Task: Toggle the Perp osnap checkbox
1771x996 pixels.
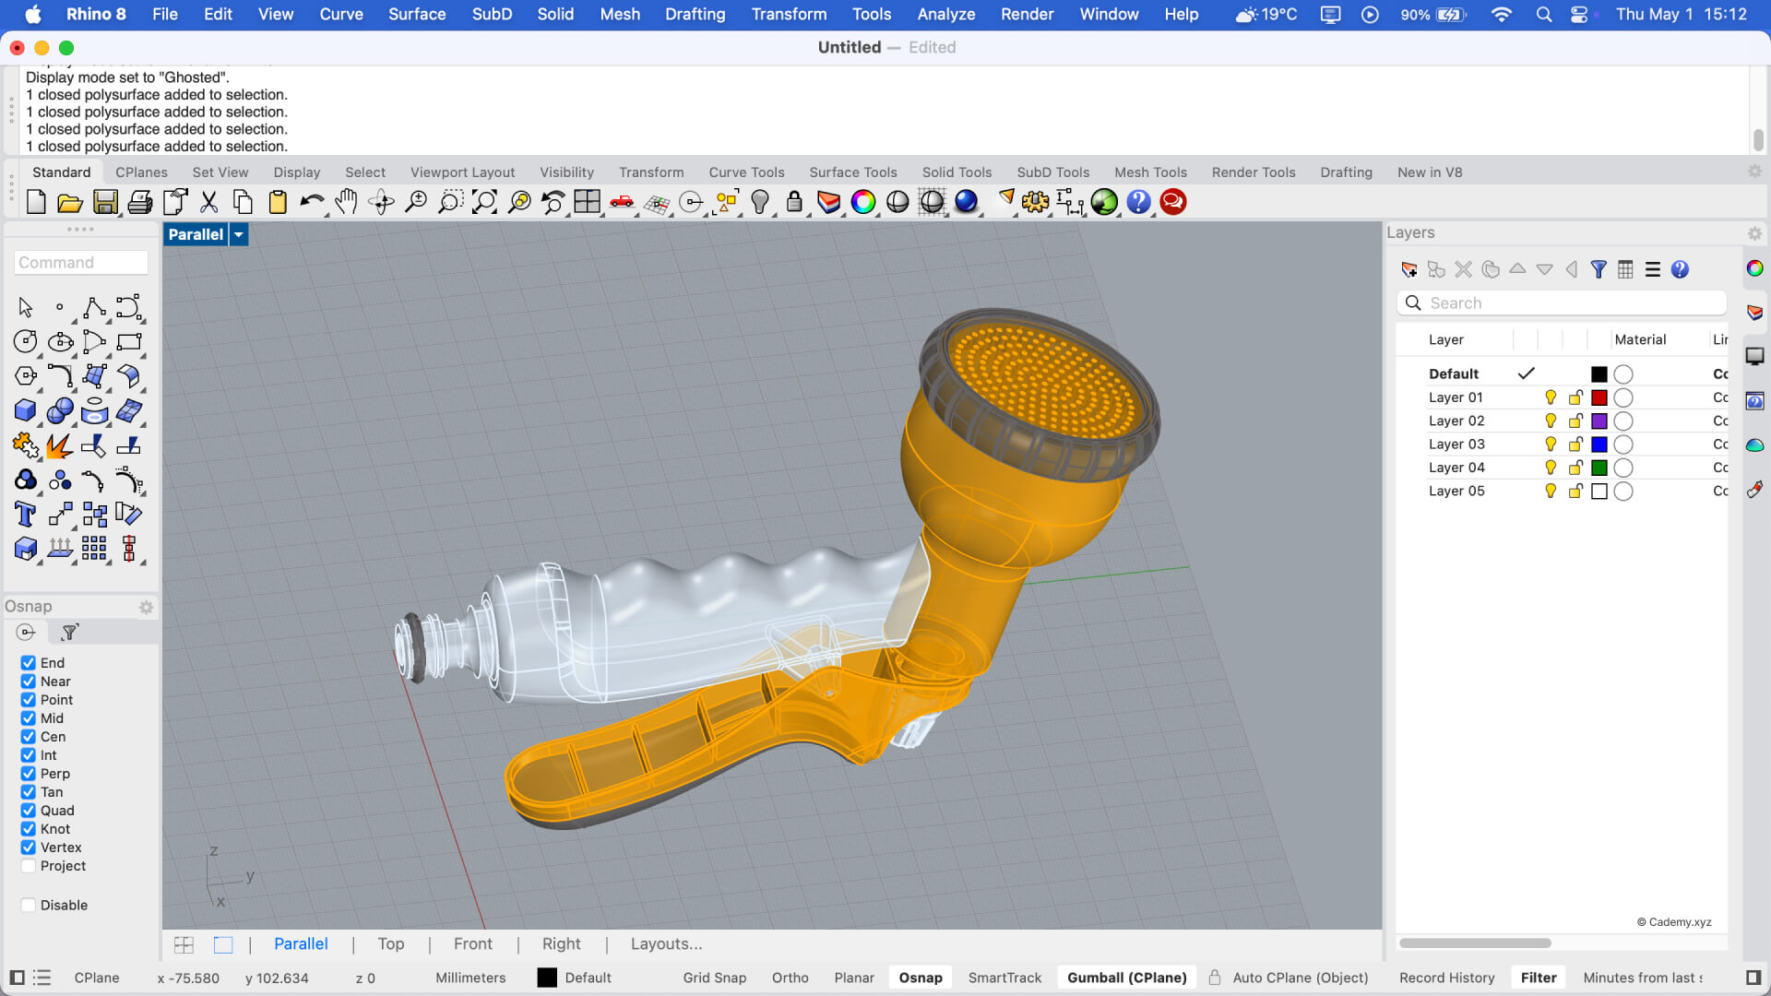Action: [29, 774]
